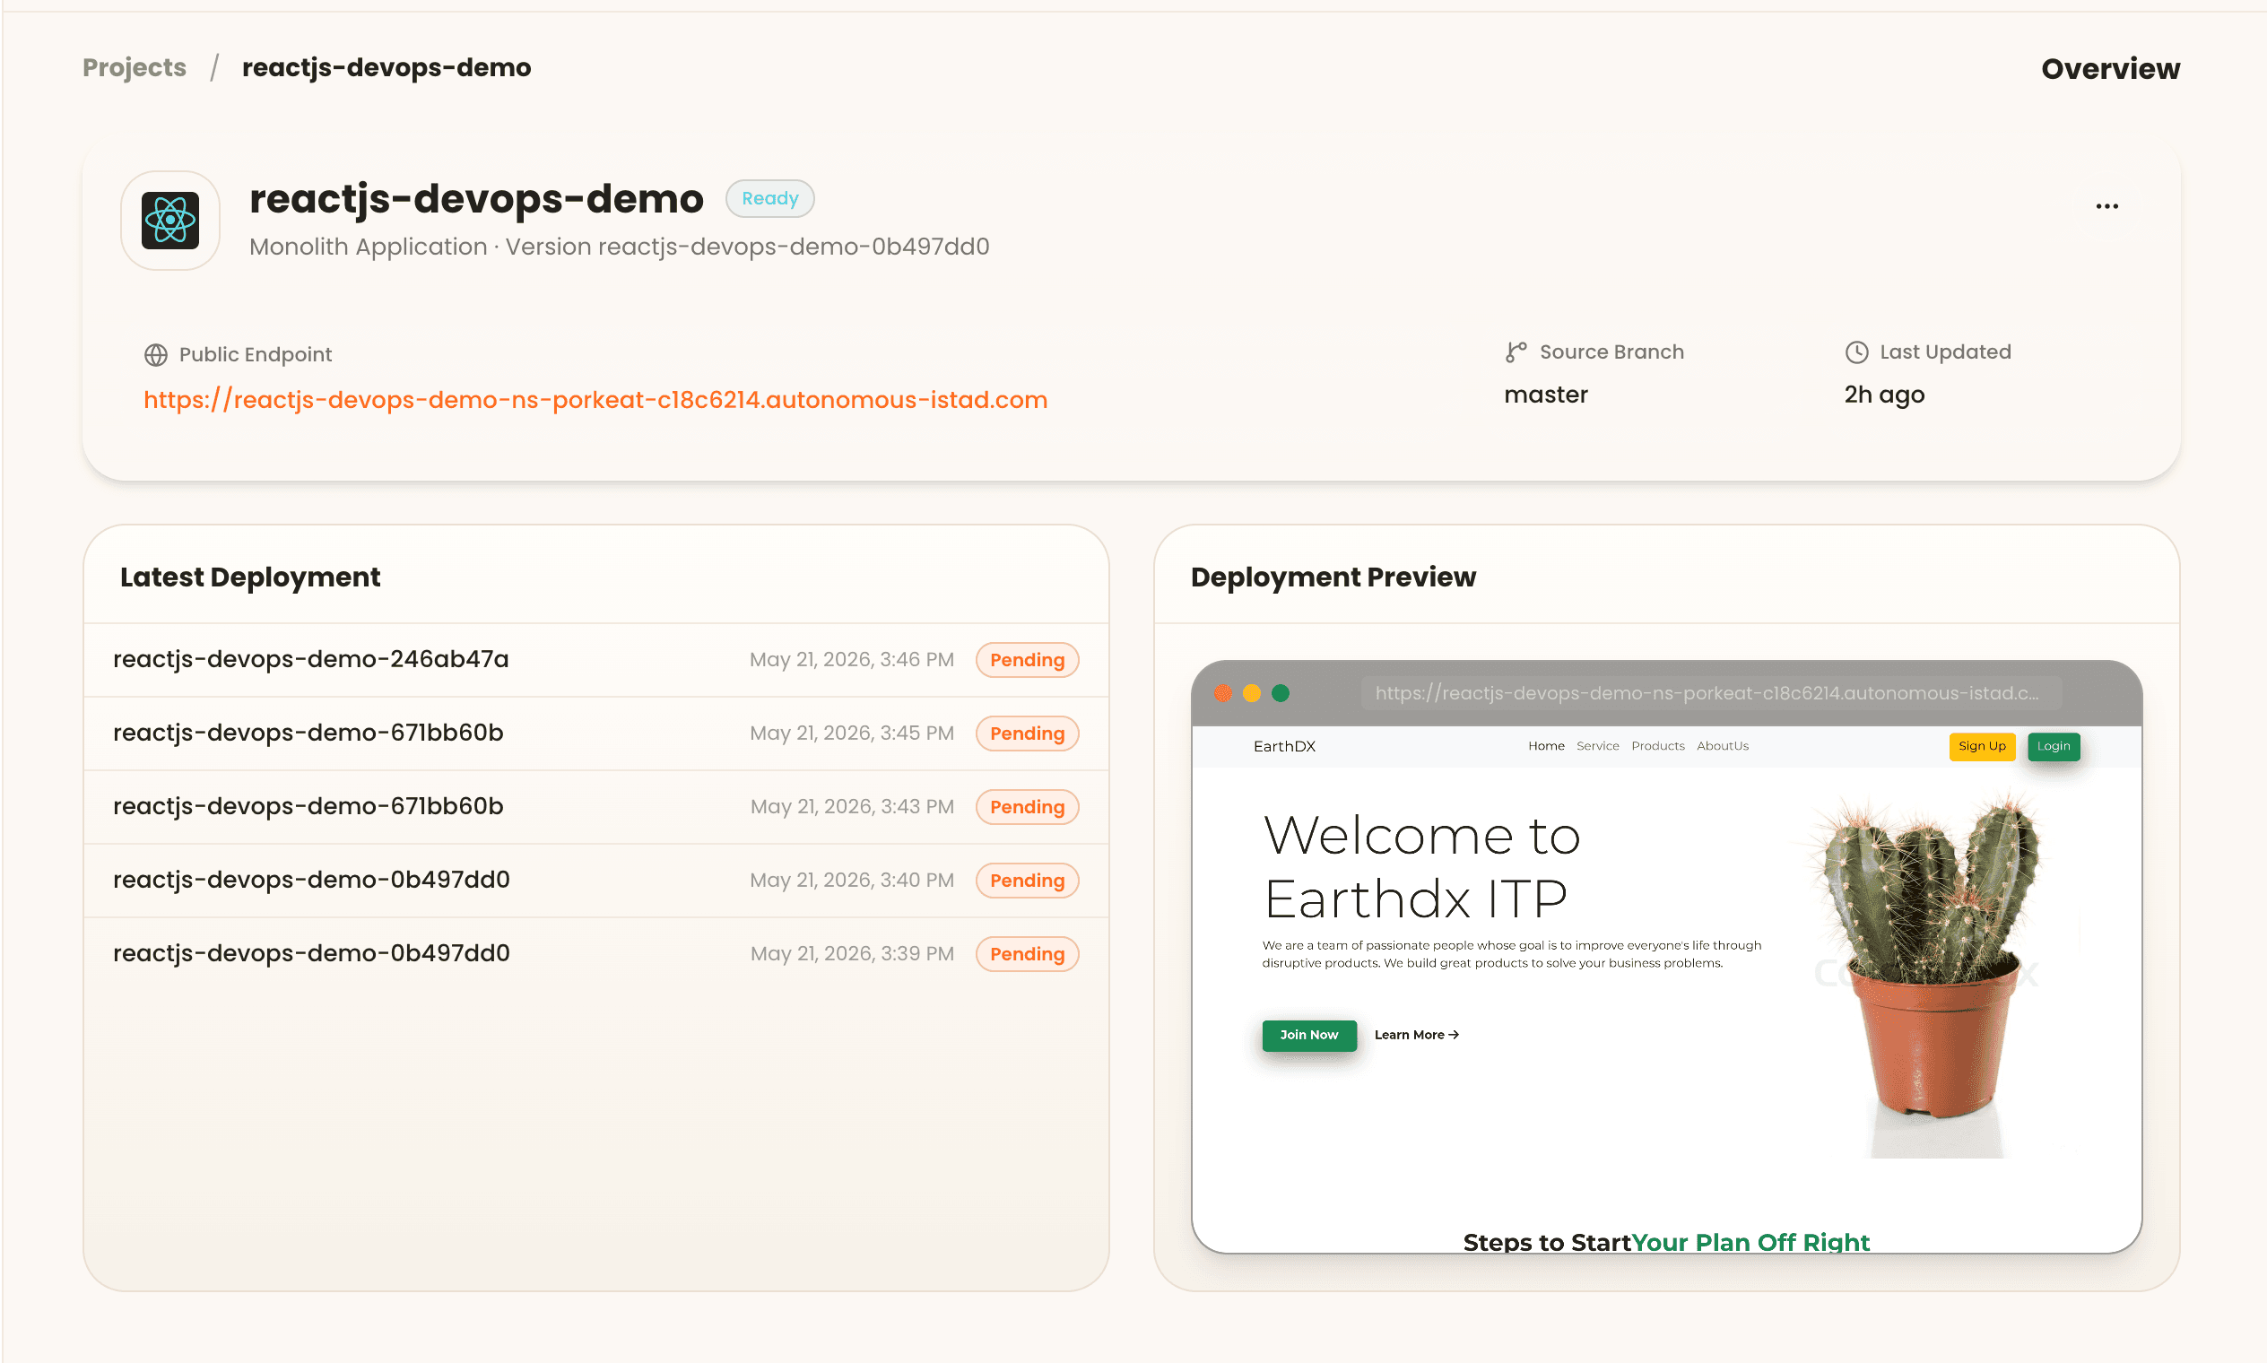This screenshot has width=2267, height=1363.
Task: Open the three-dot more options menu
Action: [2106, 205]
